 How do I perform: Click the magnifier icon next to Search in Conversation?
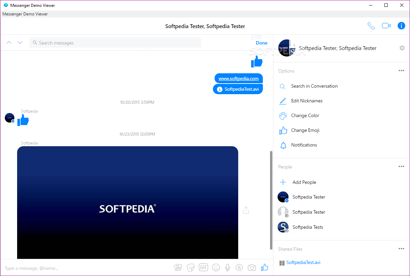283,87
